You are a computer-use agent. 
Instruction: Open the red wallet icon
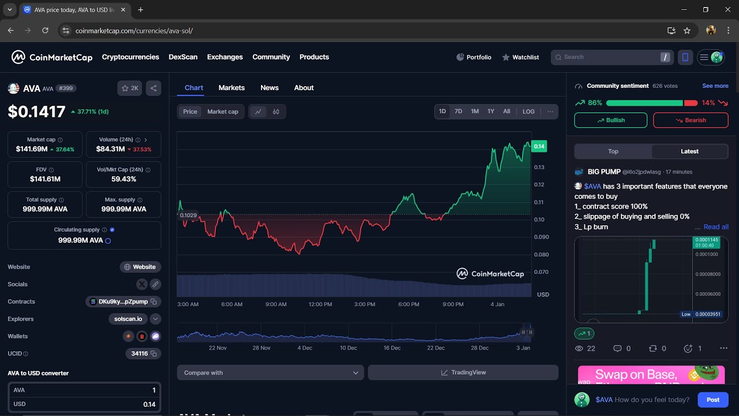coord(141,336)
